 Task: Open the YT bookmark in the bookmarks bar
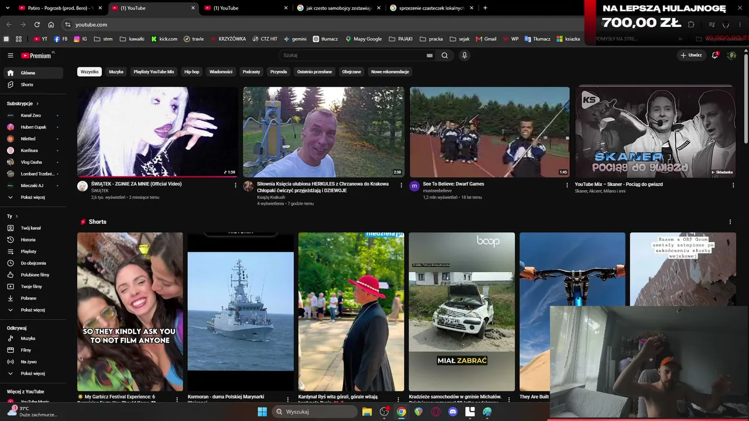pyautogui.click(x=40, y=39)
